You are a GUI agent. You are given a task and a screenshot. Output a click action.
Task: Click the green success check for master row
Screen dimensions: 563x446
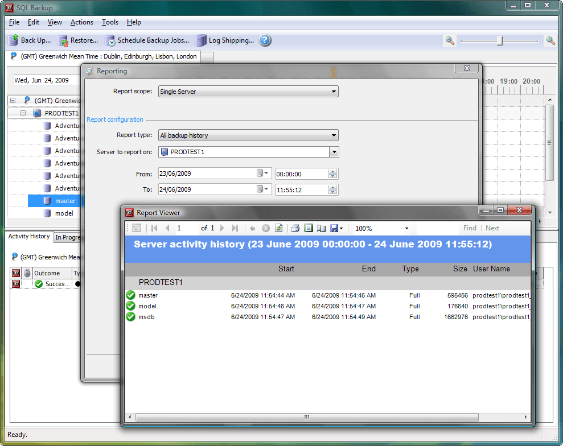(x=131, y=295)
